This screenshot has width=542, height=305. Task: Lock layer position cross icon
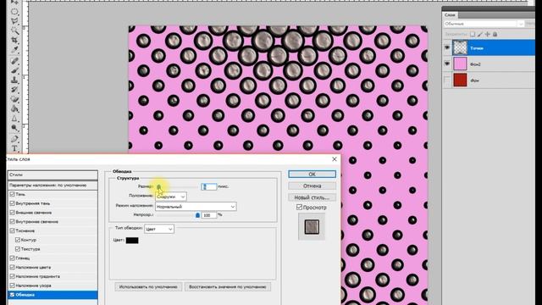point(488,34)
